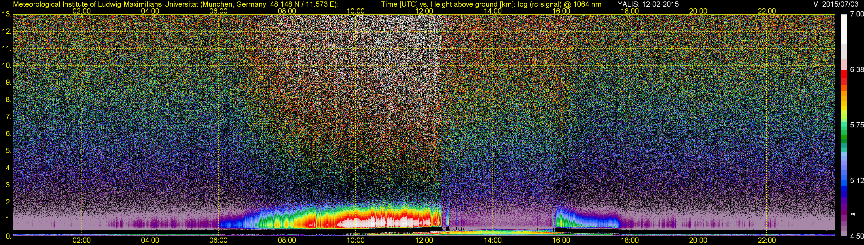Click the 'Time [UTC] vs. Height above ground' heading
Image resolution: width=864 pixels, height=245 pixels.
tap(491, 4)
